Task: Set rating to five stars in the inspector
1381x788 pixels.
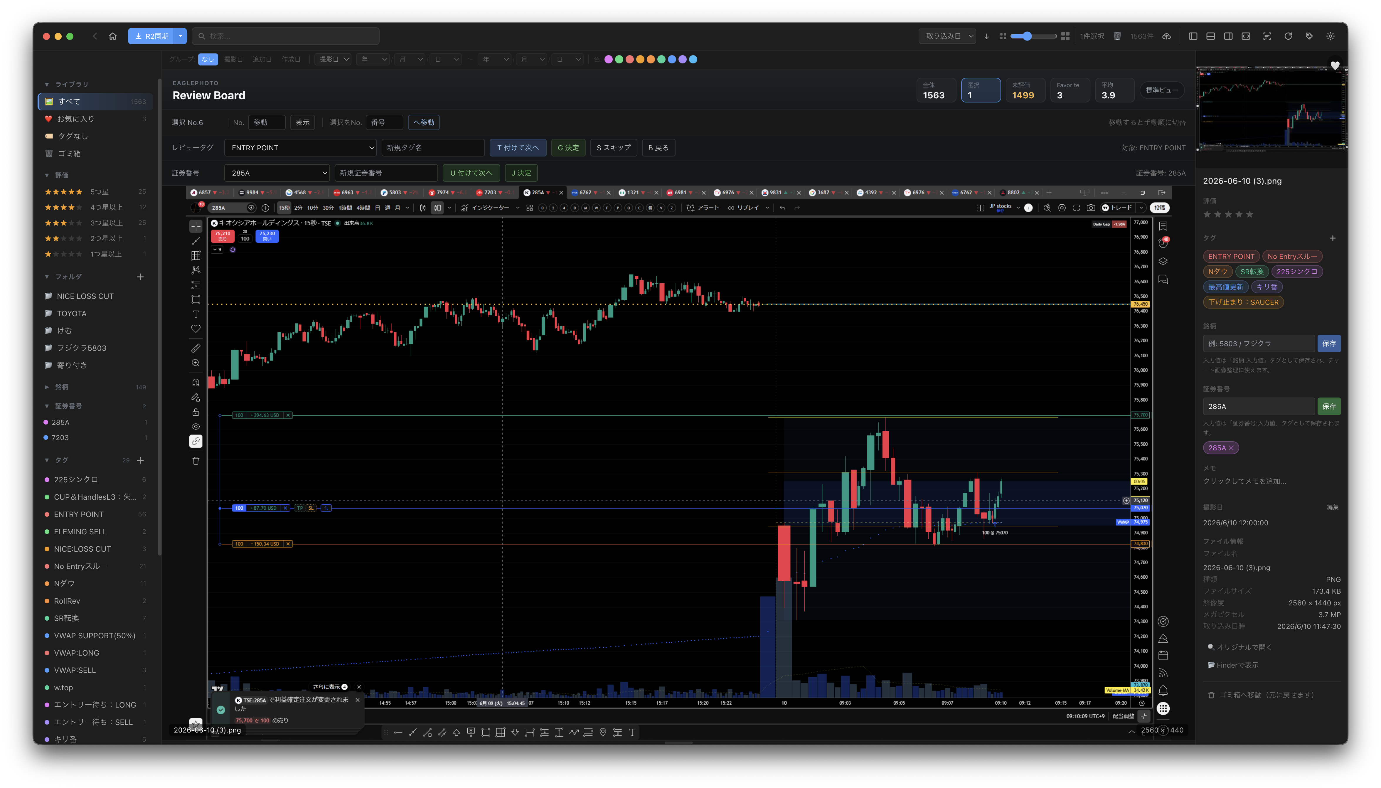Action: (x=1249, y=214)
